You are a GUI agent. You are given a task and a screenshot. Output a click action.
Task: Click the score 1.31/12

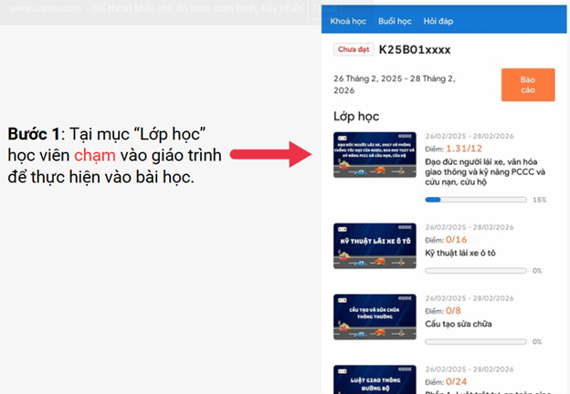click(463, 148)
